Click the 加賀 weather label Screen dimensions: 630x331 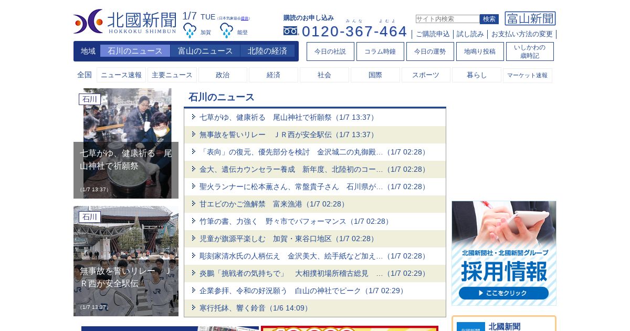[x=206, y=33]
